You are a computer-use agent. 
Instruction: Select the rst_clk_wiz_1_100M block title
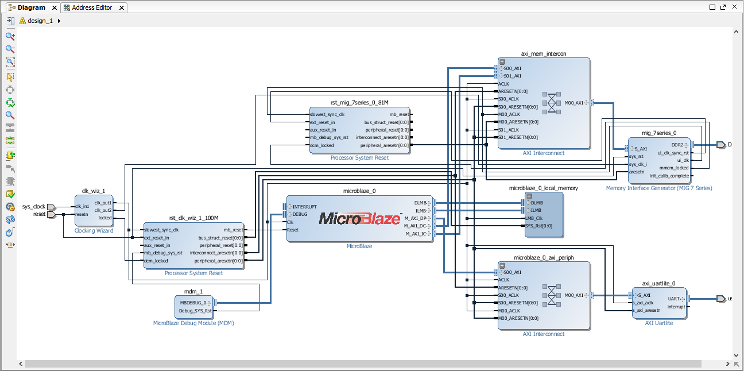click(x=193, y=218)
